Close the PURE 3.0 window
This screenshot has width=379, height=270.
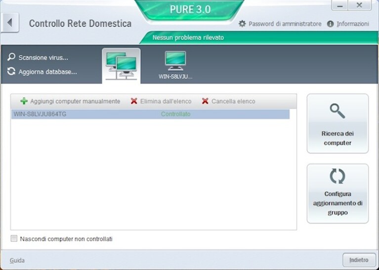(359, 5)
